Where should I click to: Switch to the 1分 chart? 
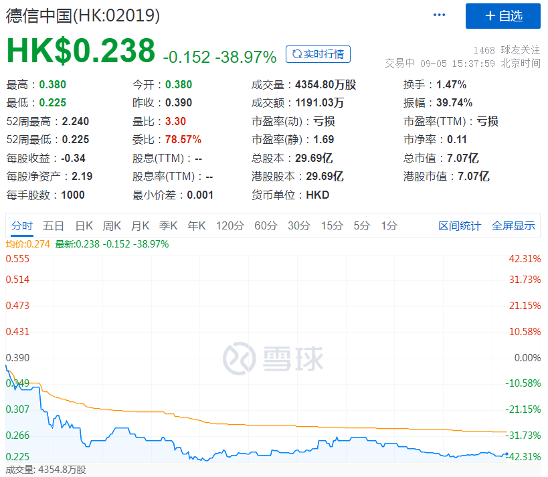pyautogui.click(x=389, y=226)
